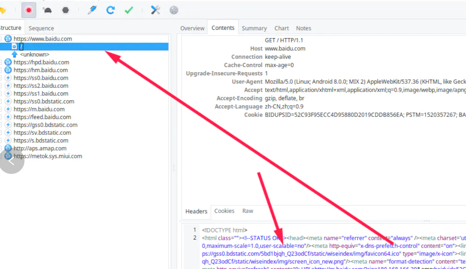
Task: Click the '<!DOCTYPE html>' line in response body
Action: tap(225, 230)
